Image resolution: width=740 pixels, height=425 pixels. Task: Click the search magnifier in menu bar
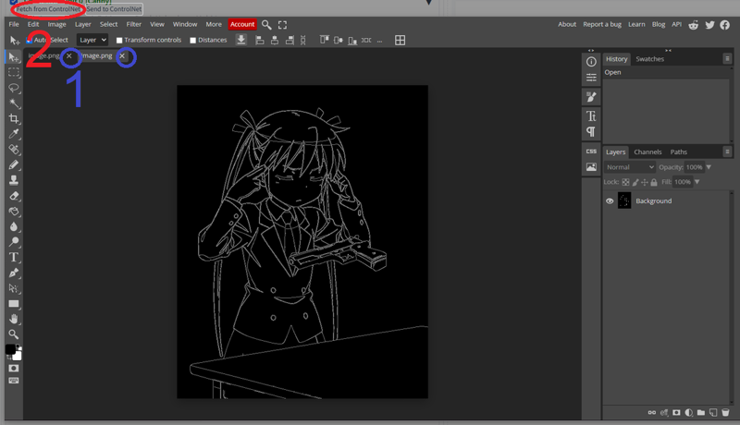point(266,25)
